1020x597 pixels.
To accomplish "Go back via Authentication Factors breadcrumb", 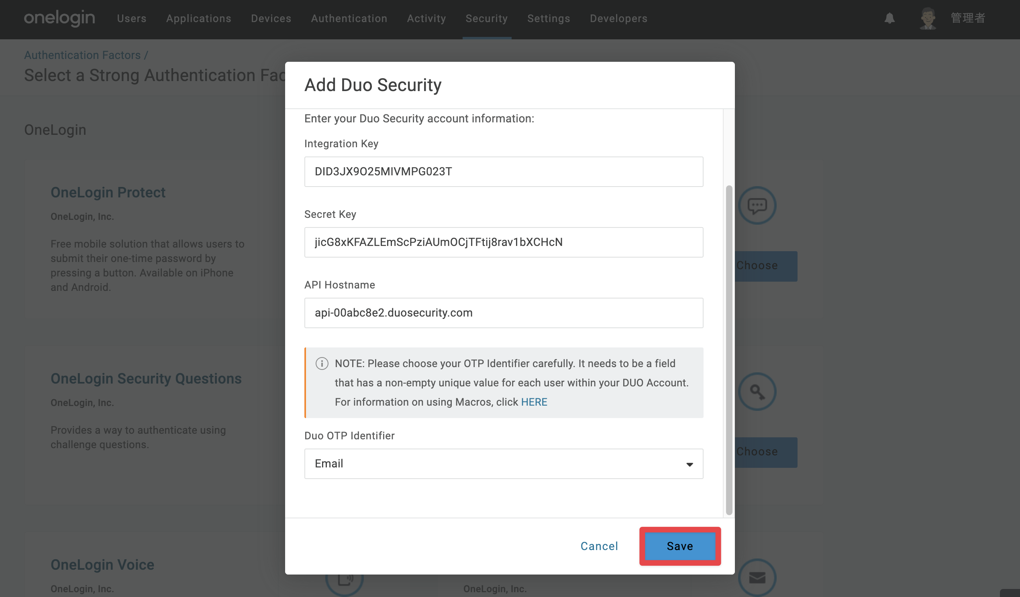I will [82, 55].
